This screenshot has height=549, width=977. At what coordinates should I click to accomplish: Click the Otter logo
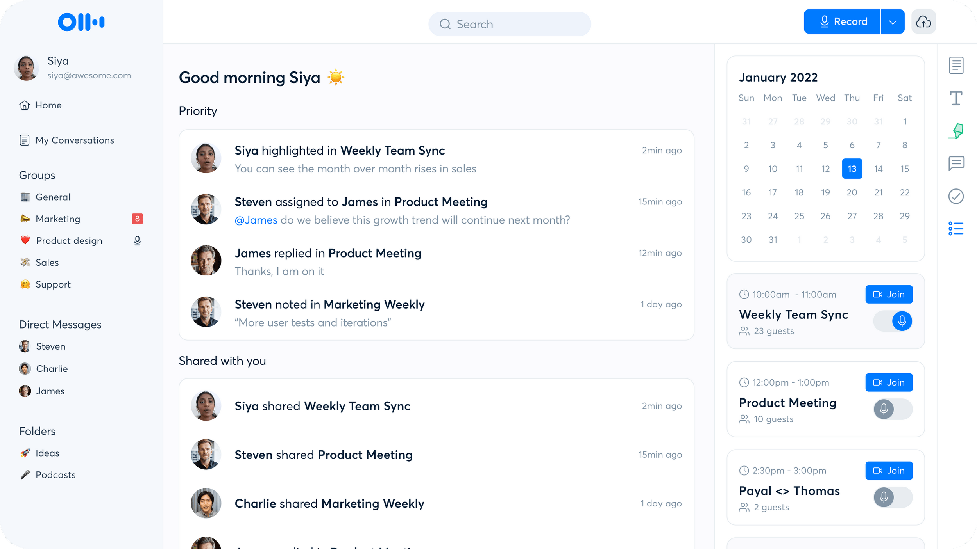point(81,22)
